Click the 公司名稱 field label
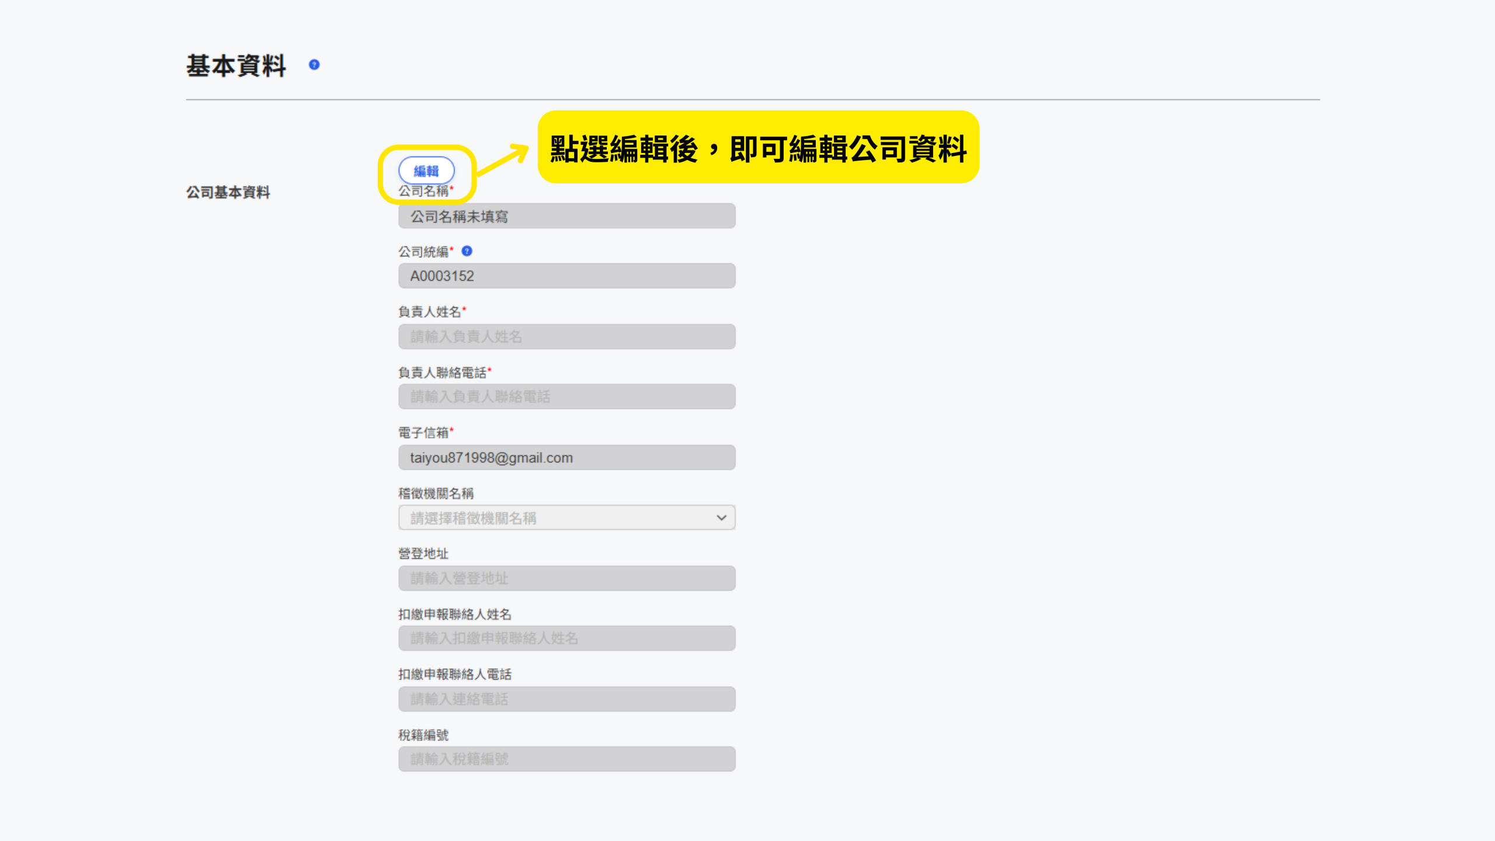 [x=423, y=192]
